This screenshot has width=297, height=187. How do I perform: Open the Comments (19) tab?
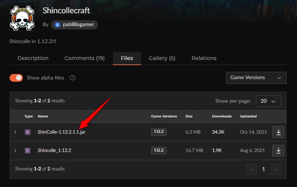tap(84, 58)
